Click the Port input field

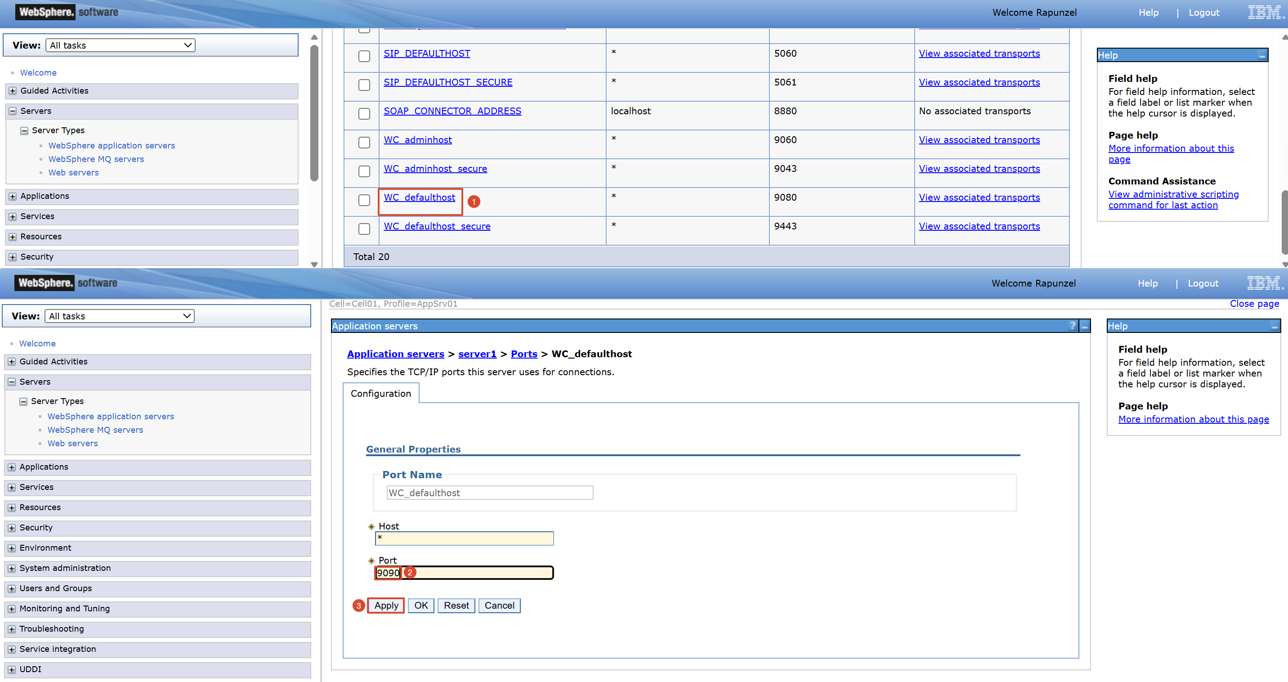464,573
